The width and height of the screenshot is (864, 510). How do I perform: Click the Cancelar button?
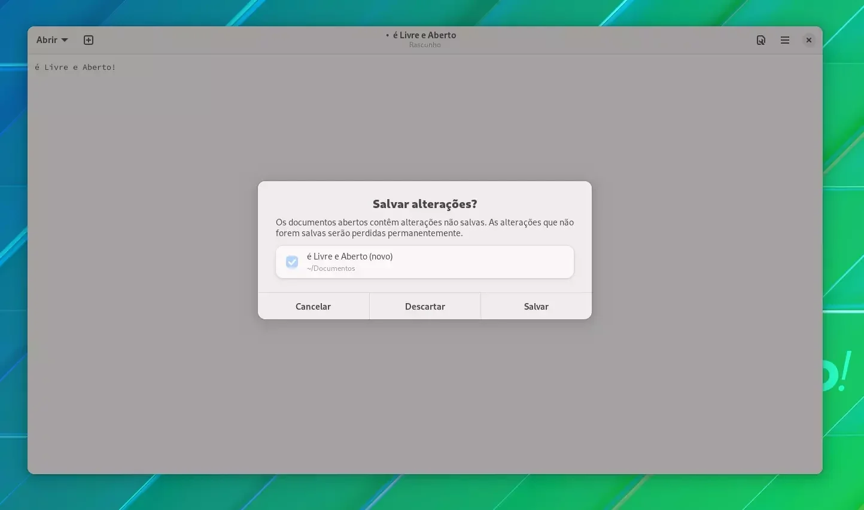313,306
